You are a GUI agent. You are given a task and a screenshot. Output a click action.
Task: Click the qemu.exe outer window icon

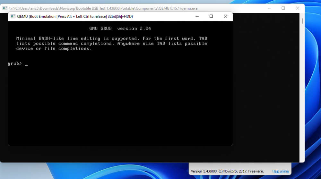[x=5, y=8]
